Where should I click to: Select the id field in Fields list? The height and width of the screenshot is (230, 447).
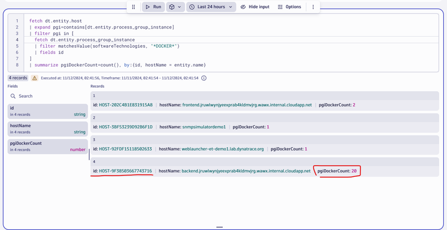47,111
